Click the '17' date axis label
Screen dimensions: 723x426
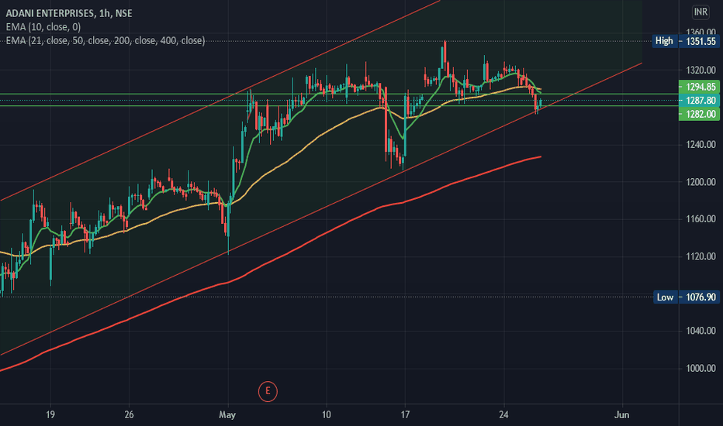click(405, 414)
